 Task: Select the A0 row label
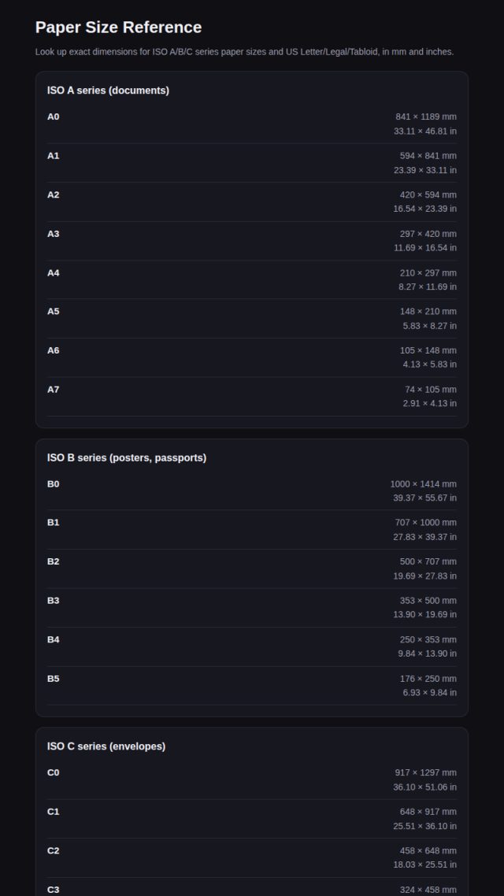(53, 117)
